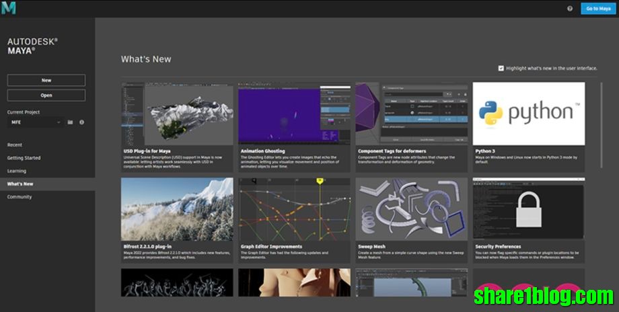Expand the Current Project MFE dropdown
Screen dimensions: 619x312
coord(36,122)
